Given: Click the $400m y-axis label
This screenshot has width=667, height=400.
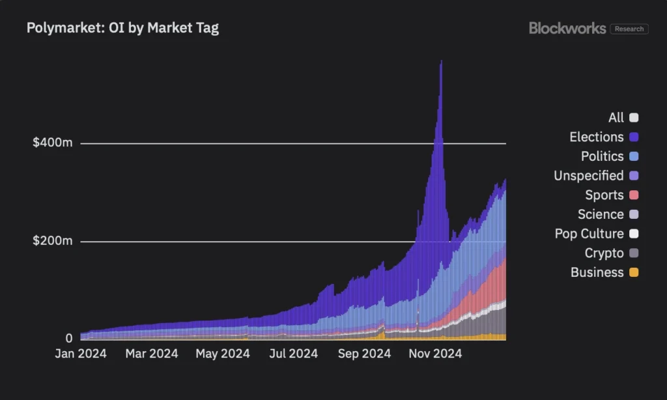Looking at the screenshot, I should pos(53,143).
